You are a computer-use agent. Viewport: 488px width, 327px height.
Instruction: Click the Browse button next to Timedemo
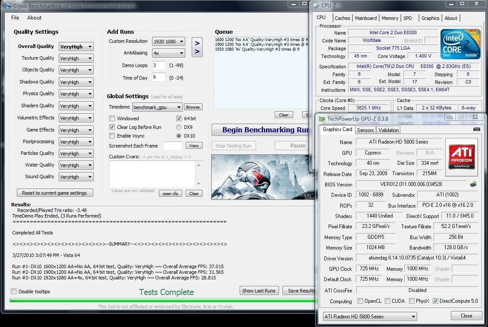click(193, 107)
